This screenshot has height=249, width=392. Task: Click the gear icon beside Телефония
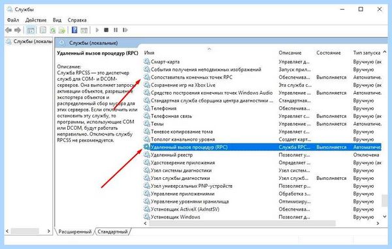147,108
